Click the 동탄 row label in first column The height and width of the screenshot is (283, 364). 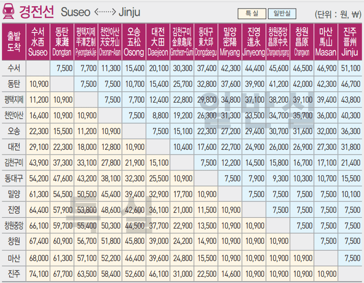(x=14, y=84)
